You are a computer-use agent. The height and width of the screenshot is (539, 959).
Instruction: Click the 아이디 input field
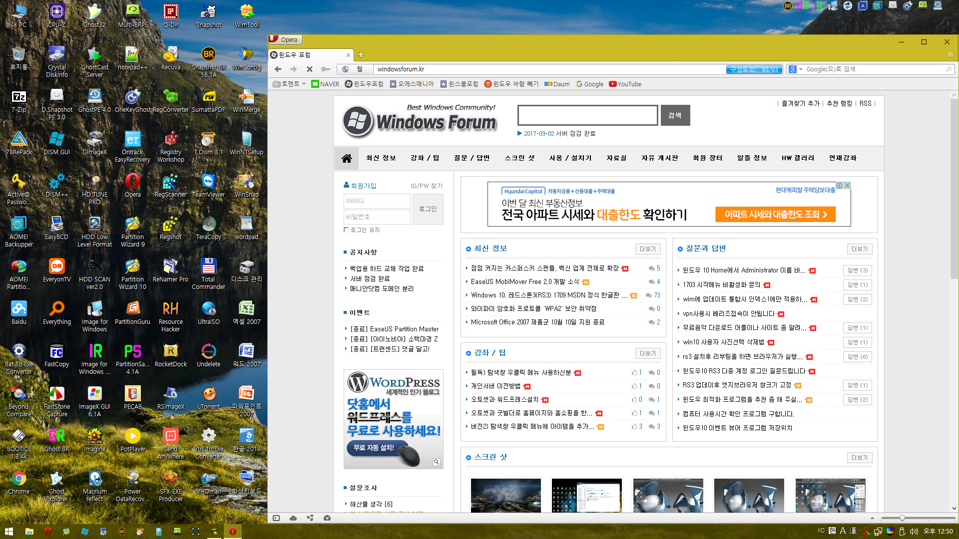[x=377, y=201]
